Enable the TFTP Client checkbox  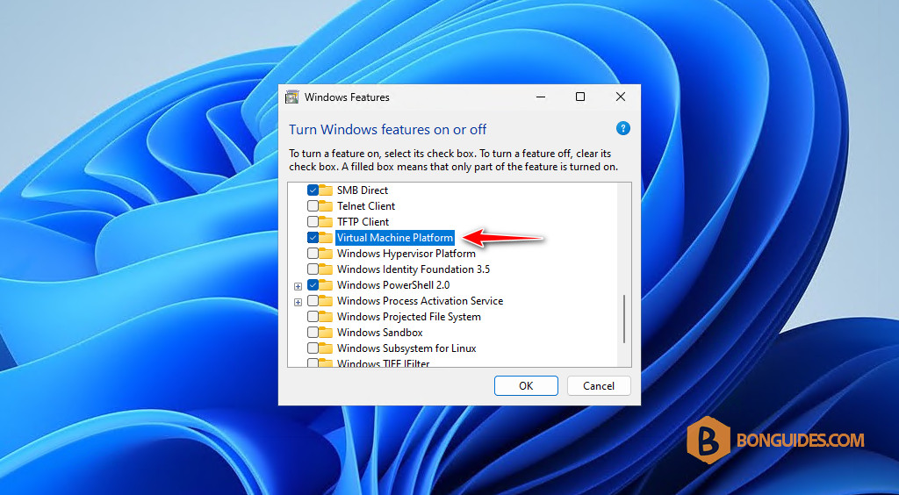click(313, 222)
